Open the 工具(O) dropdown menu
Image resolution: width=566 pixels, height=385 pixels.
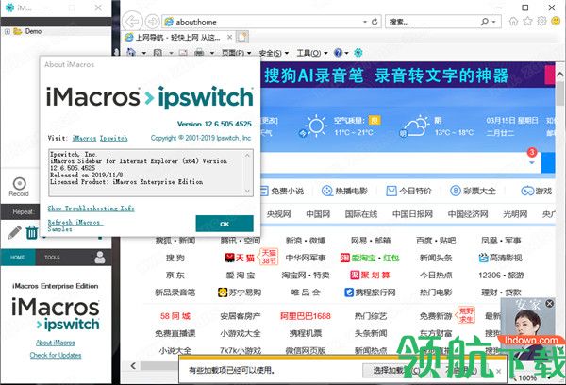click(312, 53)
